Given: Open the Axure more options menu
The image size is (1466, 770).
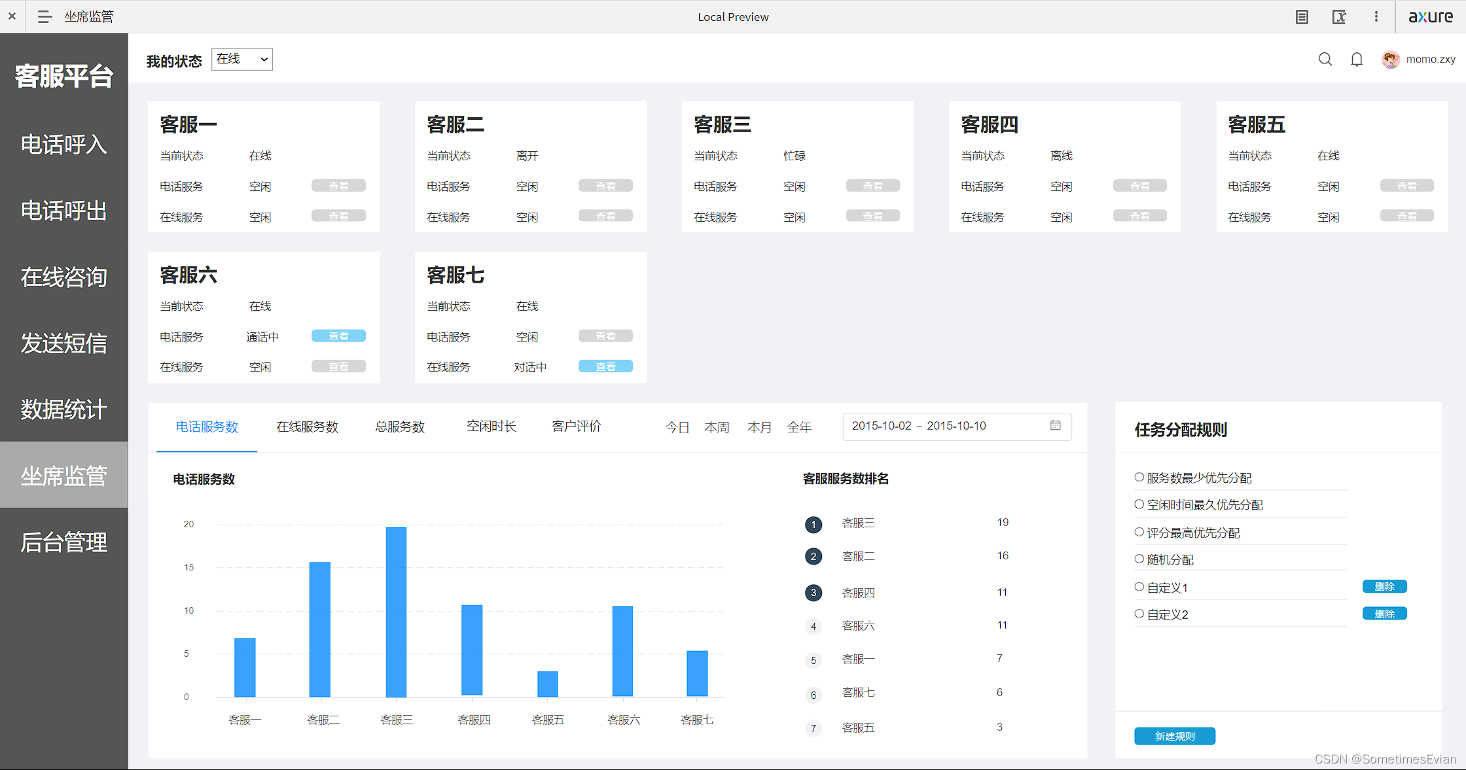Looking at the screenshot, I should (1376, 17).
